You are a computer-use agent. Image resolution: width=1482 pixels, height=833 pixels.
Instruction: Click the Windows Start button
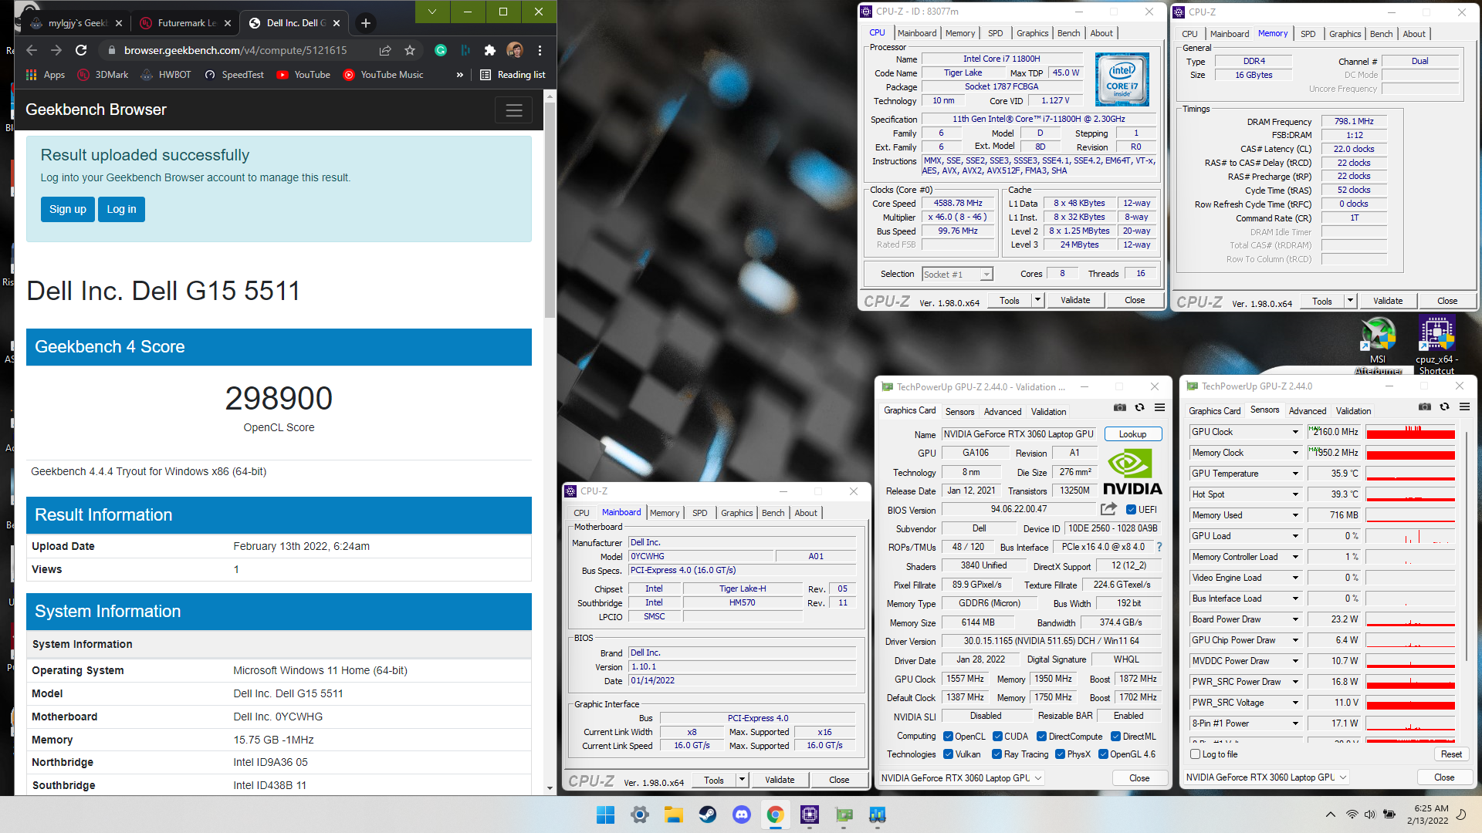[x=606, y=814]
